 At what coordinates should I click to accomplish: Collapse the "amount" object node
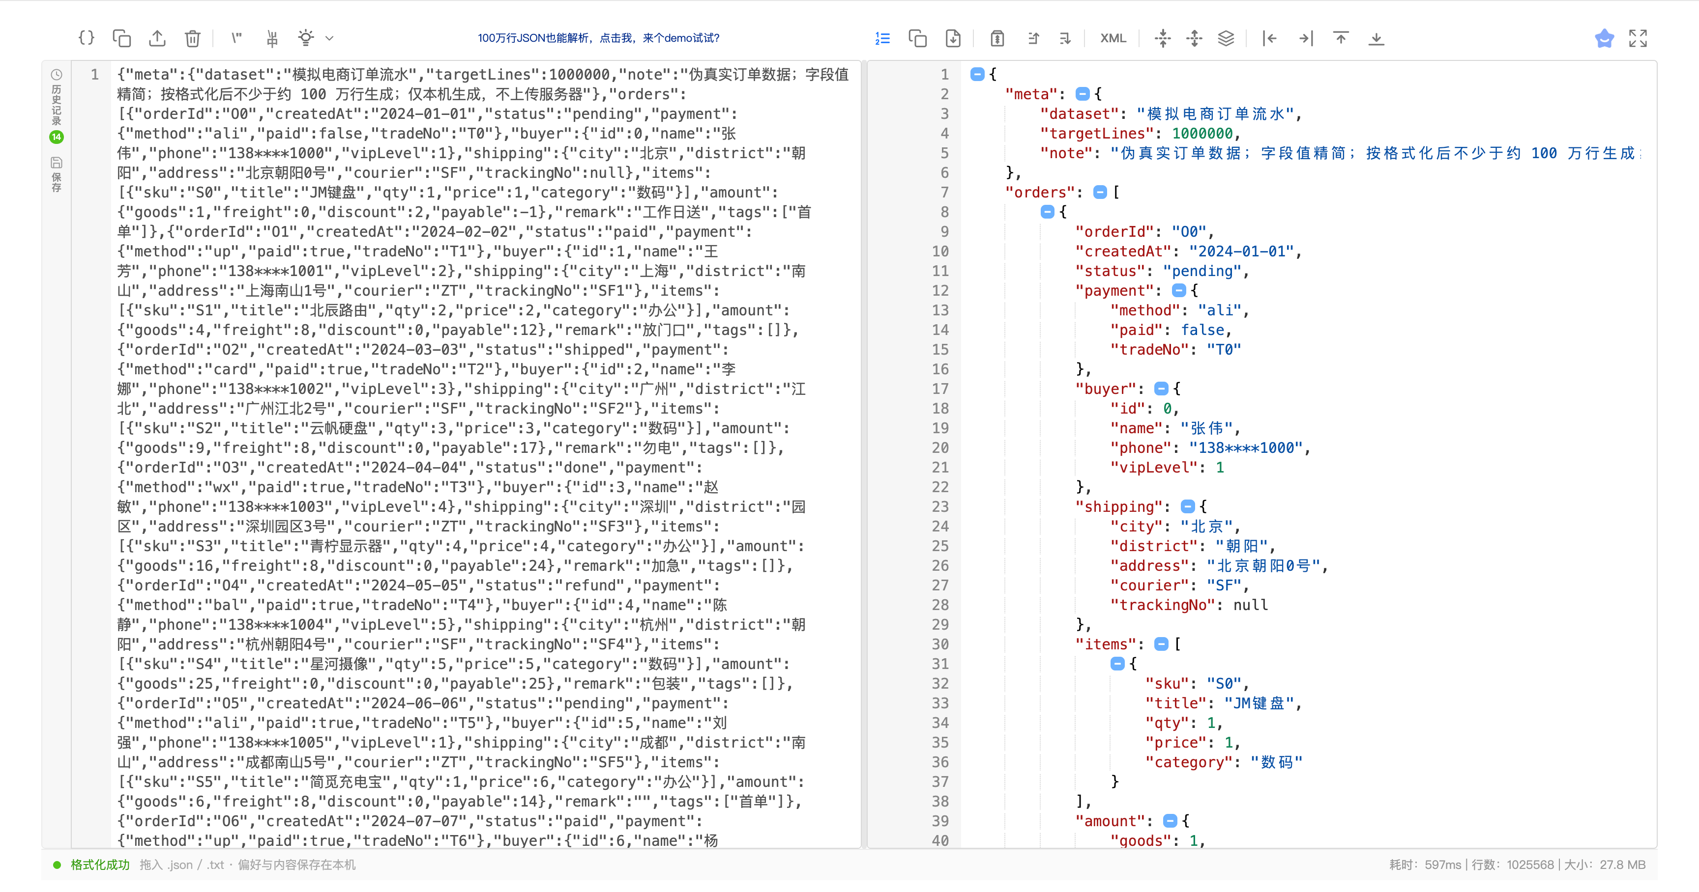pos(1170,821)
